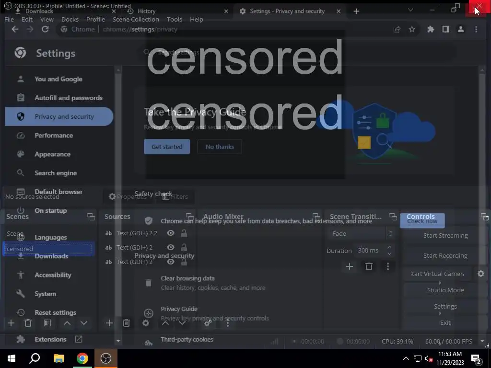This screenshot has height=368, width=491.
Task: Go back with the Chrome back arrow
Action: coord(15,29)
